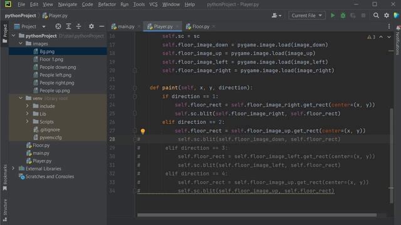The height and width of the screenshot is (225, 401).
Task: Go to next highlighted error arrow
Action: click(x=388, y=37)
